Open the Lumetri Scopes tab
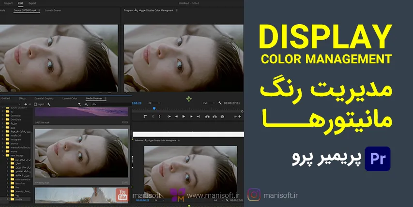Screen dimensions: 413x207 (x=53, y=11)
